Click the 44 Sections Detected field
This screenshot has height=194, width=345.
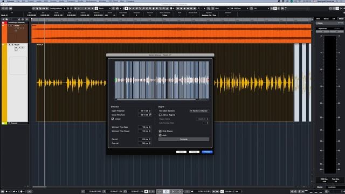pos(199,111)
